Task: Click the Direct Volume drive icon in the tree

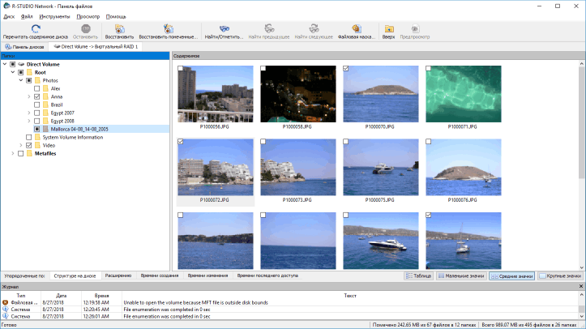Action: tap(21, 64)
